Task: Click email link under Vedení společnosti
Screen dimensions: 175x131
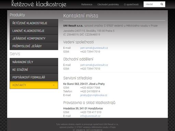Action: point(94,48)
